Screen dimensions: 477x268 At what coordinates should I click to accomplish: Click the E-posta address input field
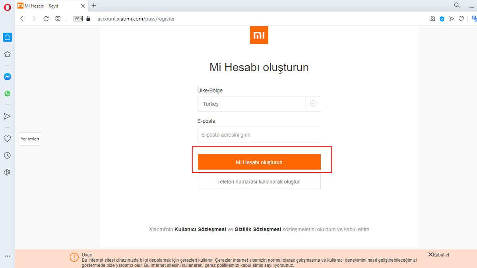pyautogui.click(x=259, y=135)
